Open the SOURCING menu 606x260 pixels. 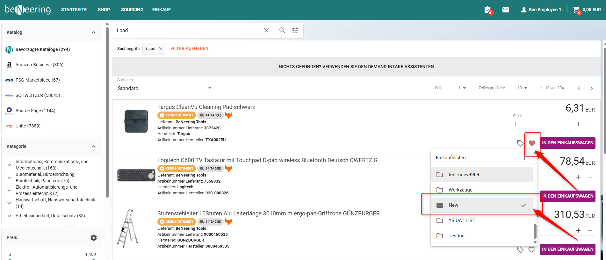coord(132,10)
